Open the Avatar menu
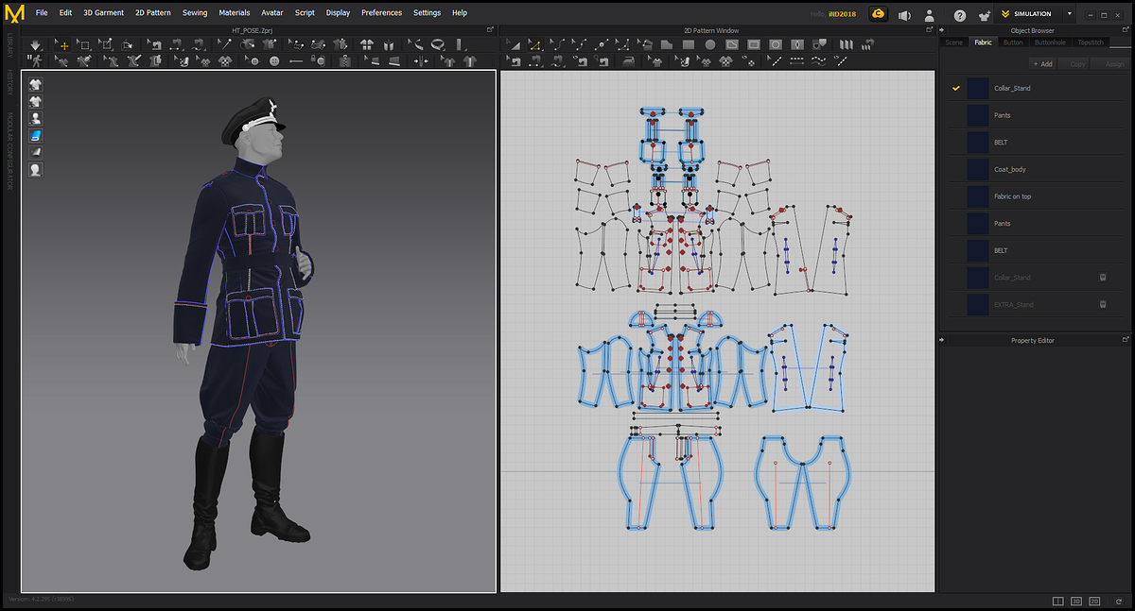Viewport: 1135px width, 611px height. [x=272, y=13]
